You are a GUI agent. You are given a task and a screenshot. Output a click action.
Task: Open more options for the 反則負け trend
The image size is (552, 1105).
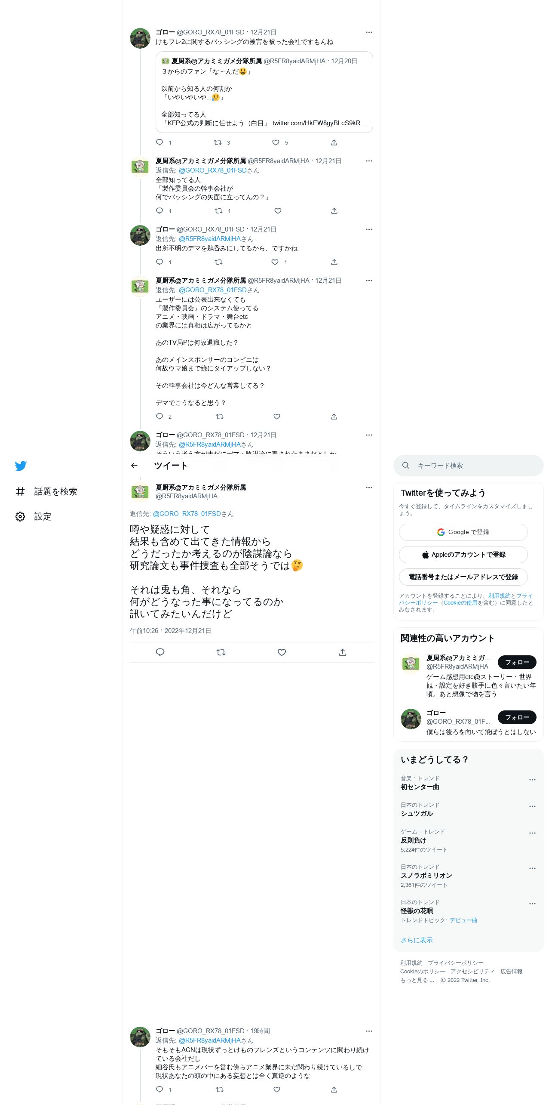pos(532,833)
